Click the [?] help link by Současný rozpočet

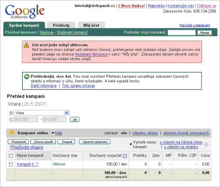click(125, 156)
